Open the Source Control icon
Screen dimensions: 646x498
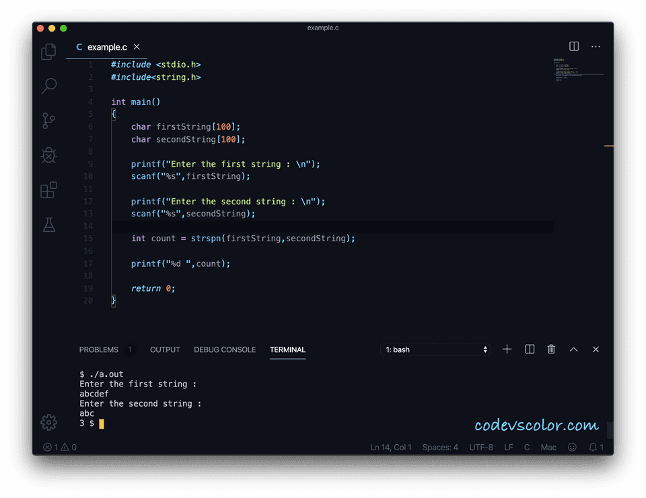pyautogui.click(x=48, y=120)
